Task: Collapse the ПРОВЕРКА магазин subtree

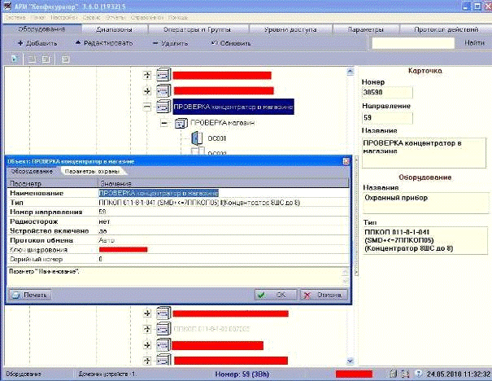Action: coord(165,124)
